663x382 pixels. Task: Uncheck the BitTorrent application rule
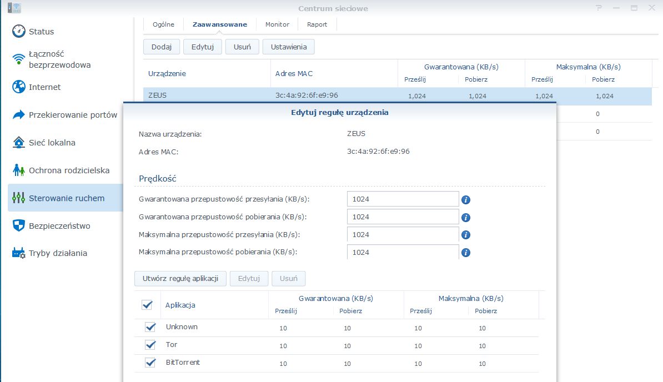[150, 363]
